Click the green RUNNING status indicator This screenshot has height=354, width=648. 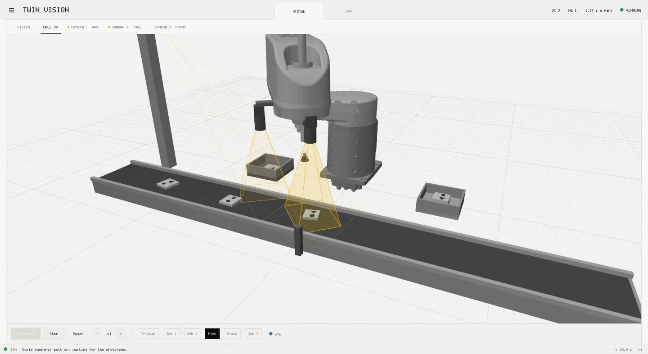click(x=630, y=10)
